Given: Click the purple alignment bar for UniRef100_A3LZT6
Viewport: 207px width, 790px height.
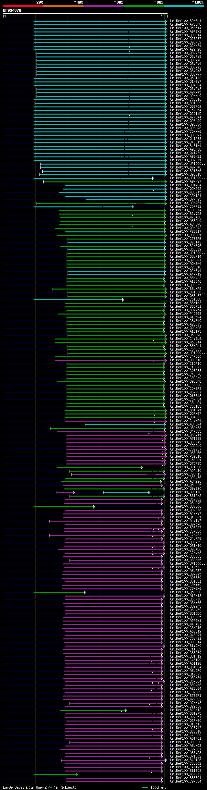Looking at the screenshot, I should click(111, 360).
